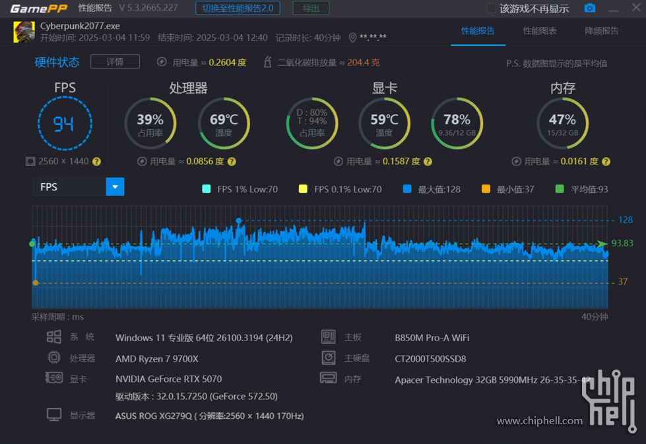The width and height of the screenshot is (646, 444).
Task: Click 切换至性能报告2.0 button
Action: [238, 8]
